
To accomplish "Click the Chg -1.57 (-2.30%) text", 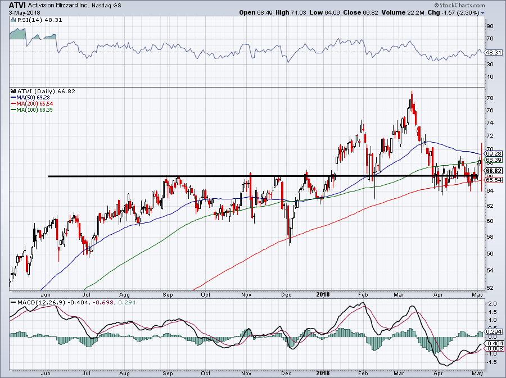I will [453, 12].
